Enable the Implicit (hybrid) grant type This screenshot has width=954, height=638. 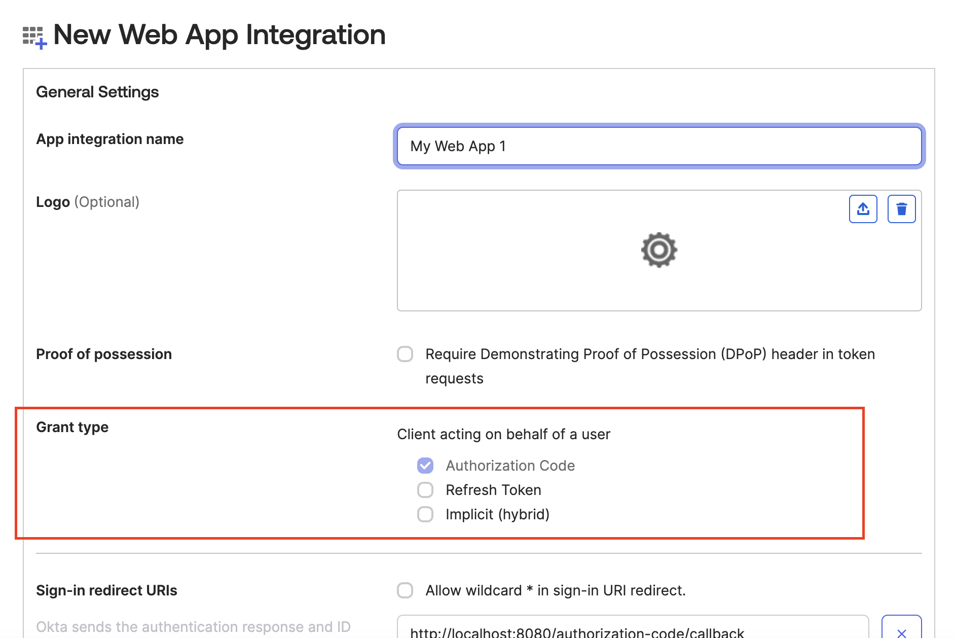[425, 514]
